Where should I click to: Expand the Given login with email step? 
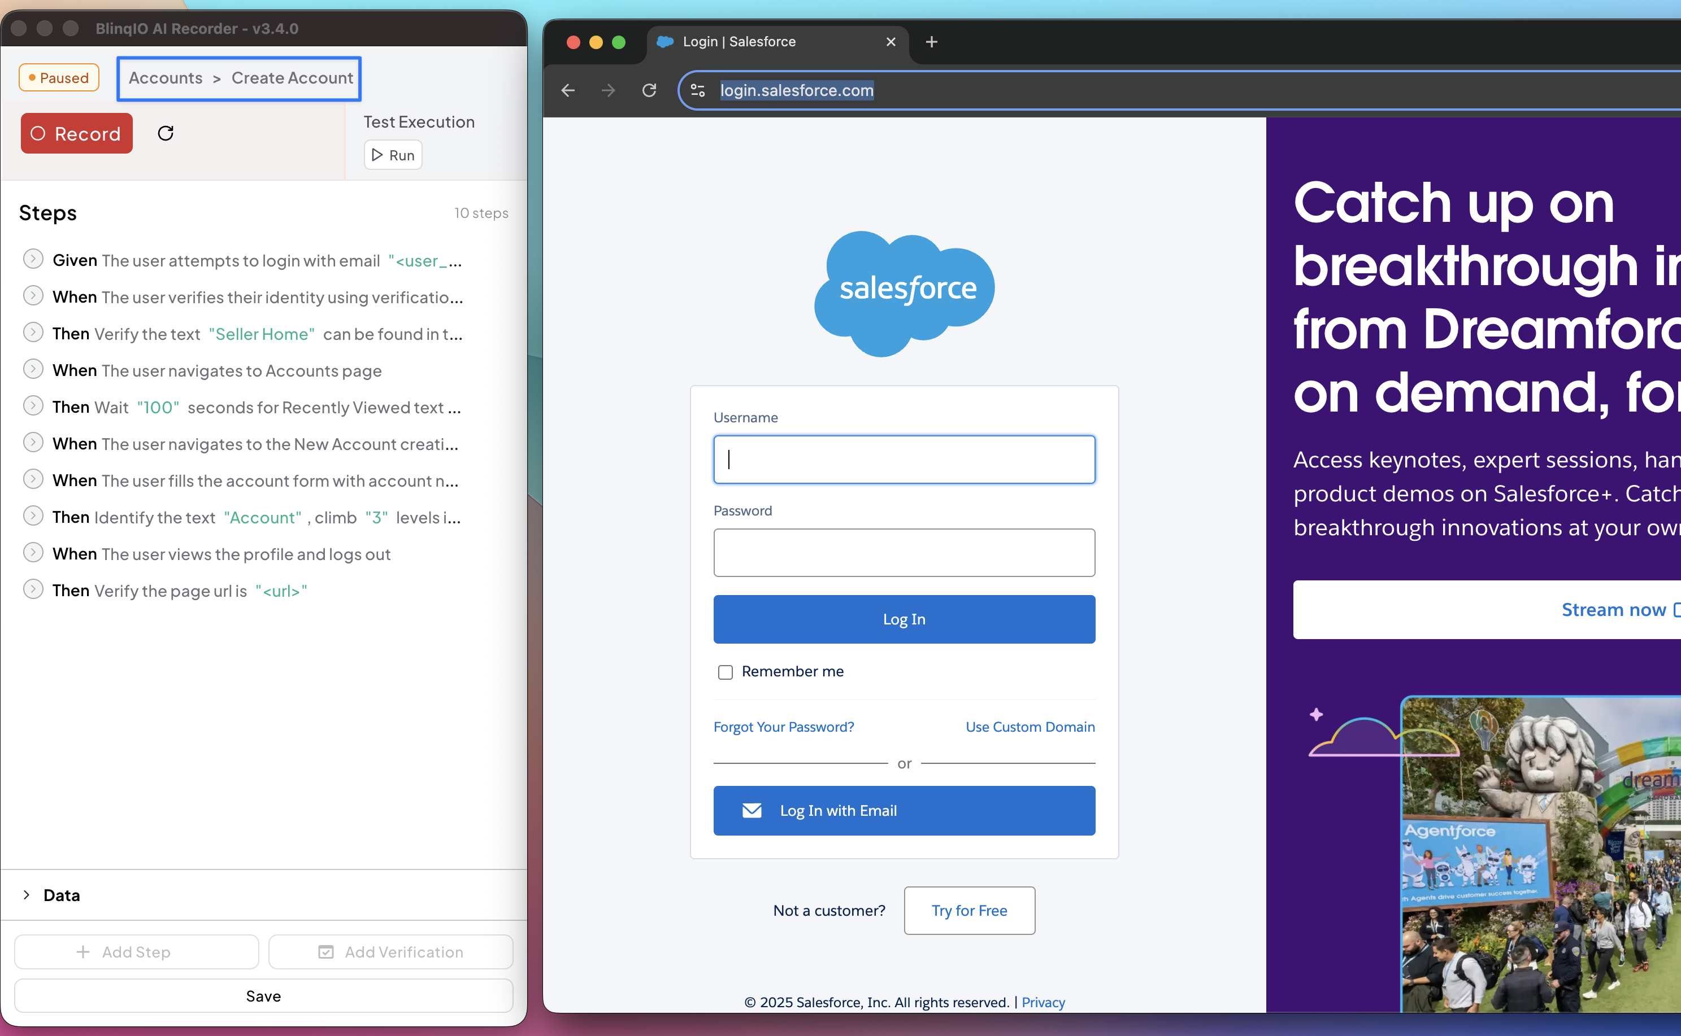coord(33,259)
